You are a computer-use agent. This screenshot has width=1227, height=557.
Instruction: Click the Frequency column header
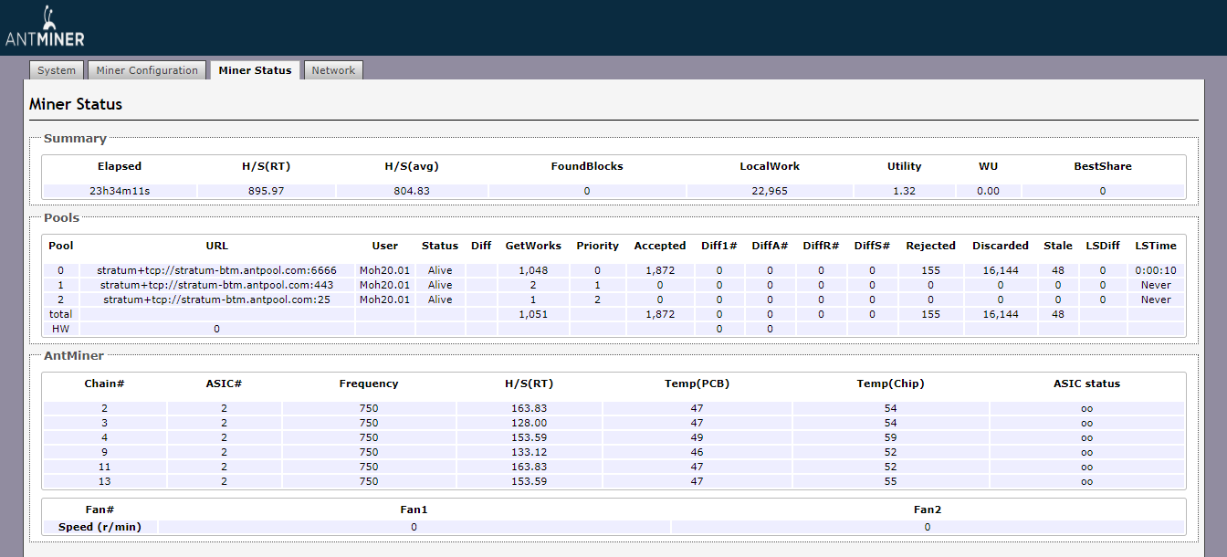point(368,384)
